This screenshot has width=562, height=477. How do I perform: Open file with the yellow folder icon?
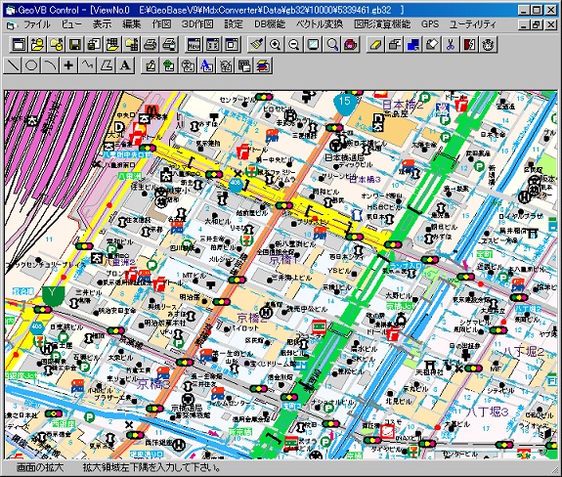coord(38,45)
